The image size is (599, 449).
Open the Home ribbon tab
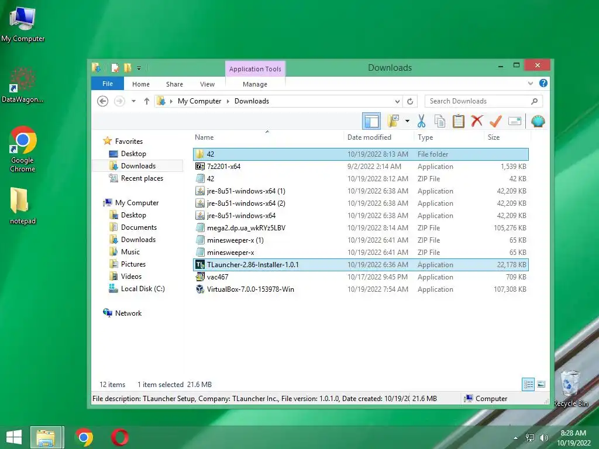click(x=141, y=84)
